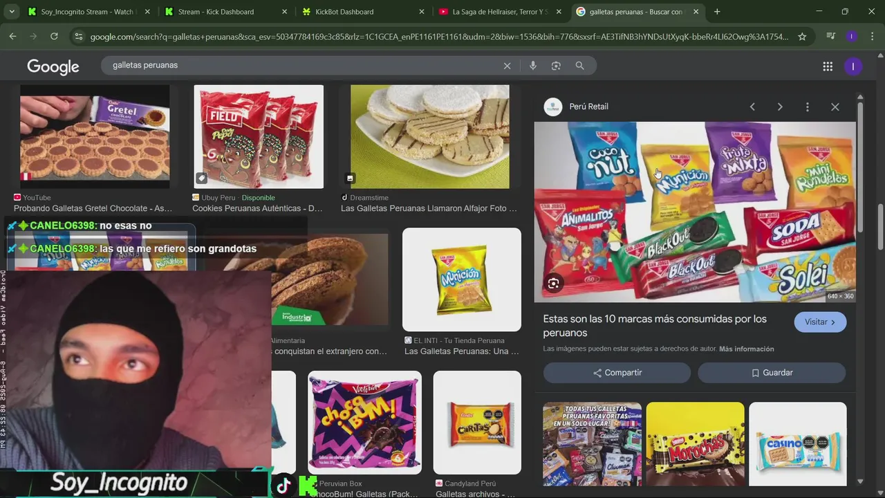Close the KickBot Dashboard tab
Screen dimensions: 885x498
coord(422,12)
